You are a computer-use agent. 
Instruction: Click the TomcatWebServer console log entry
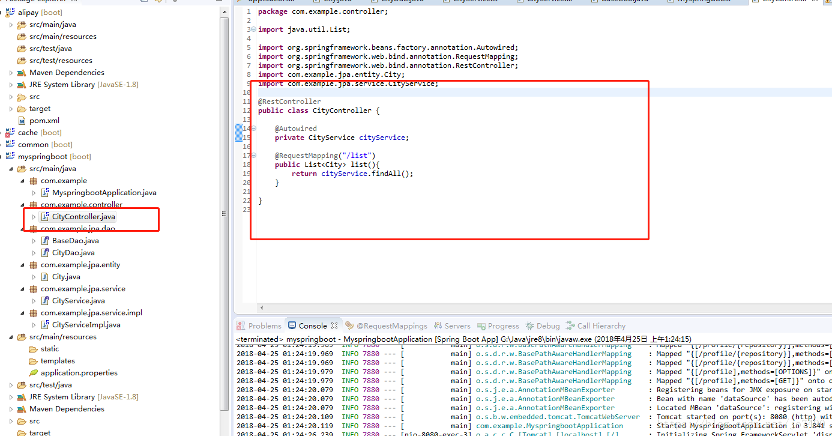pyautogui.click(x=534, y=417)
